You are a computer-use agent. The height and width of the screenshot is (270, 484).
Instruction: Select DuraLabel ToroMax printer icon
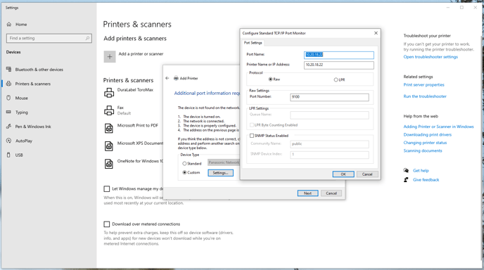click(109, 93)
